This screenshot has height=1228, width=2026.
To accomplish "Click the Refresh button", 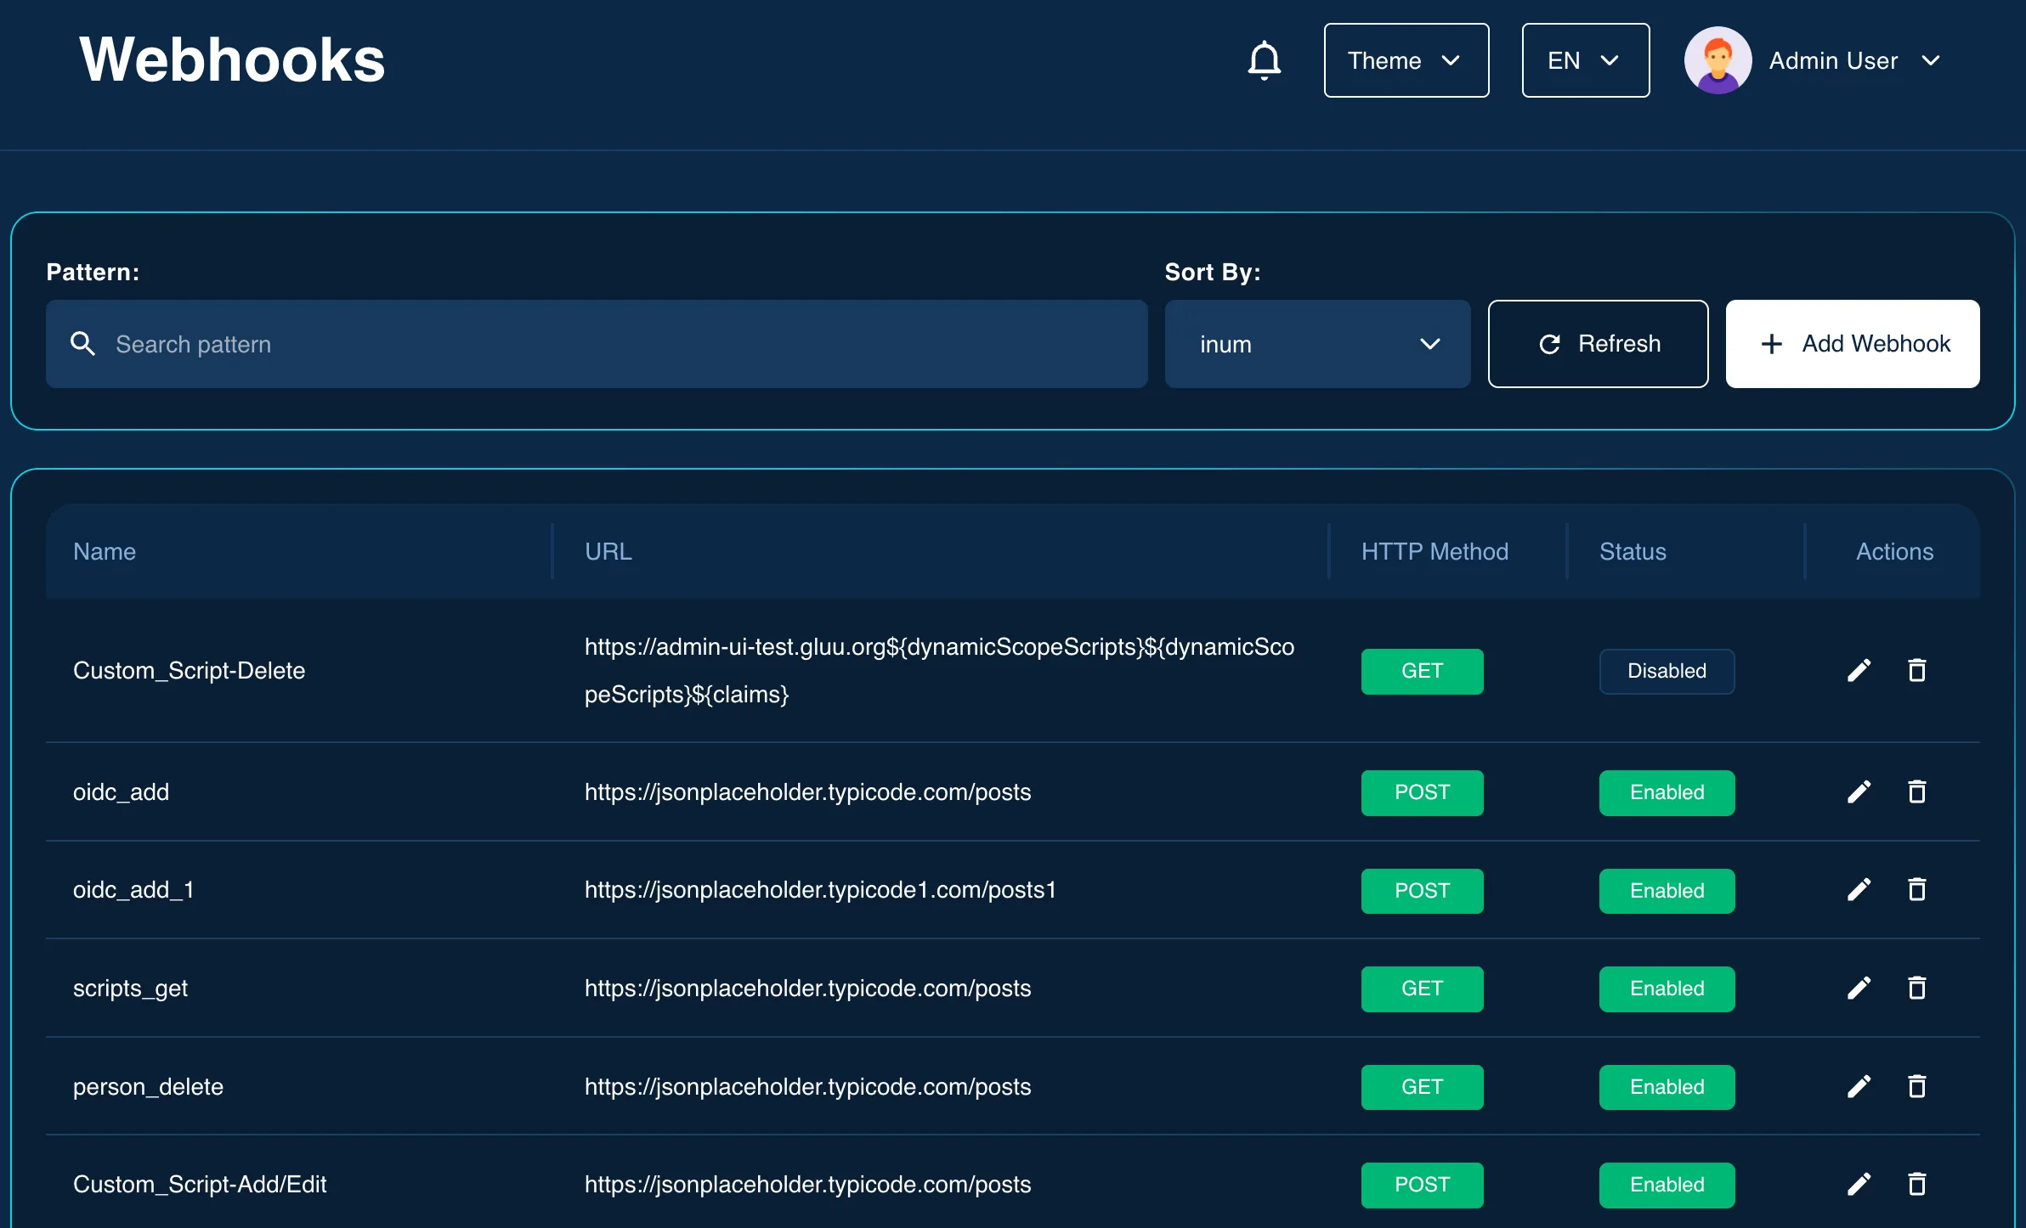I will click(x=1598, y=344).
